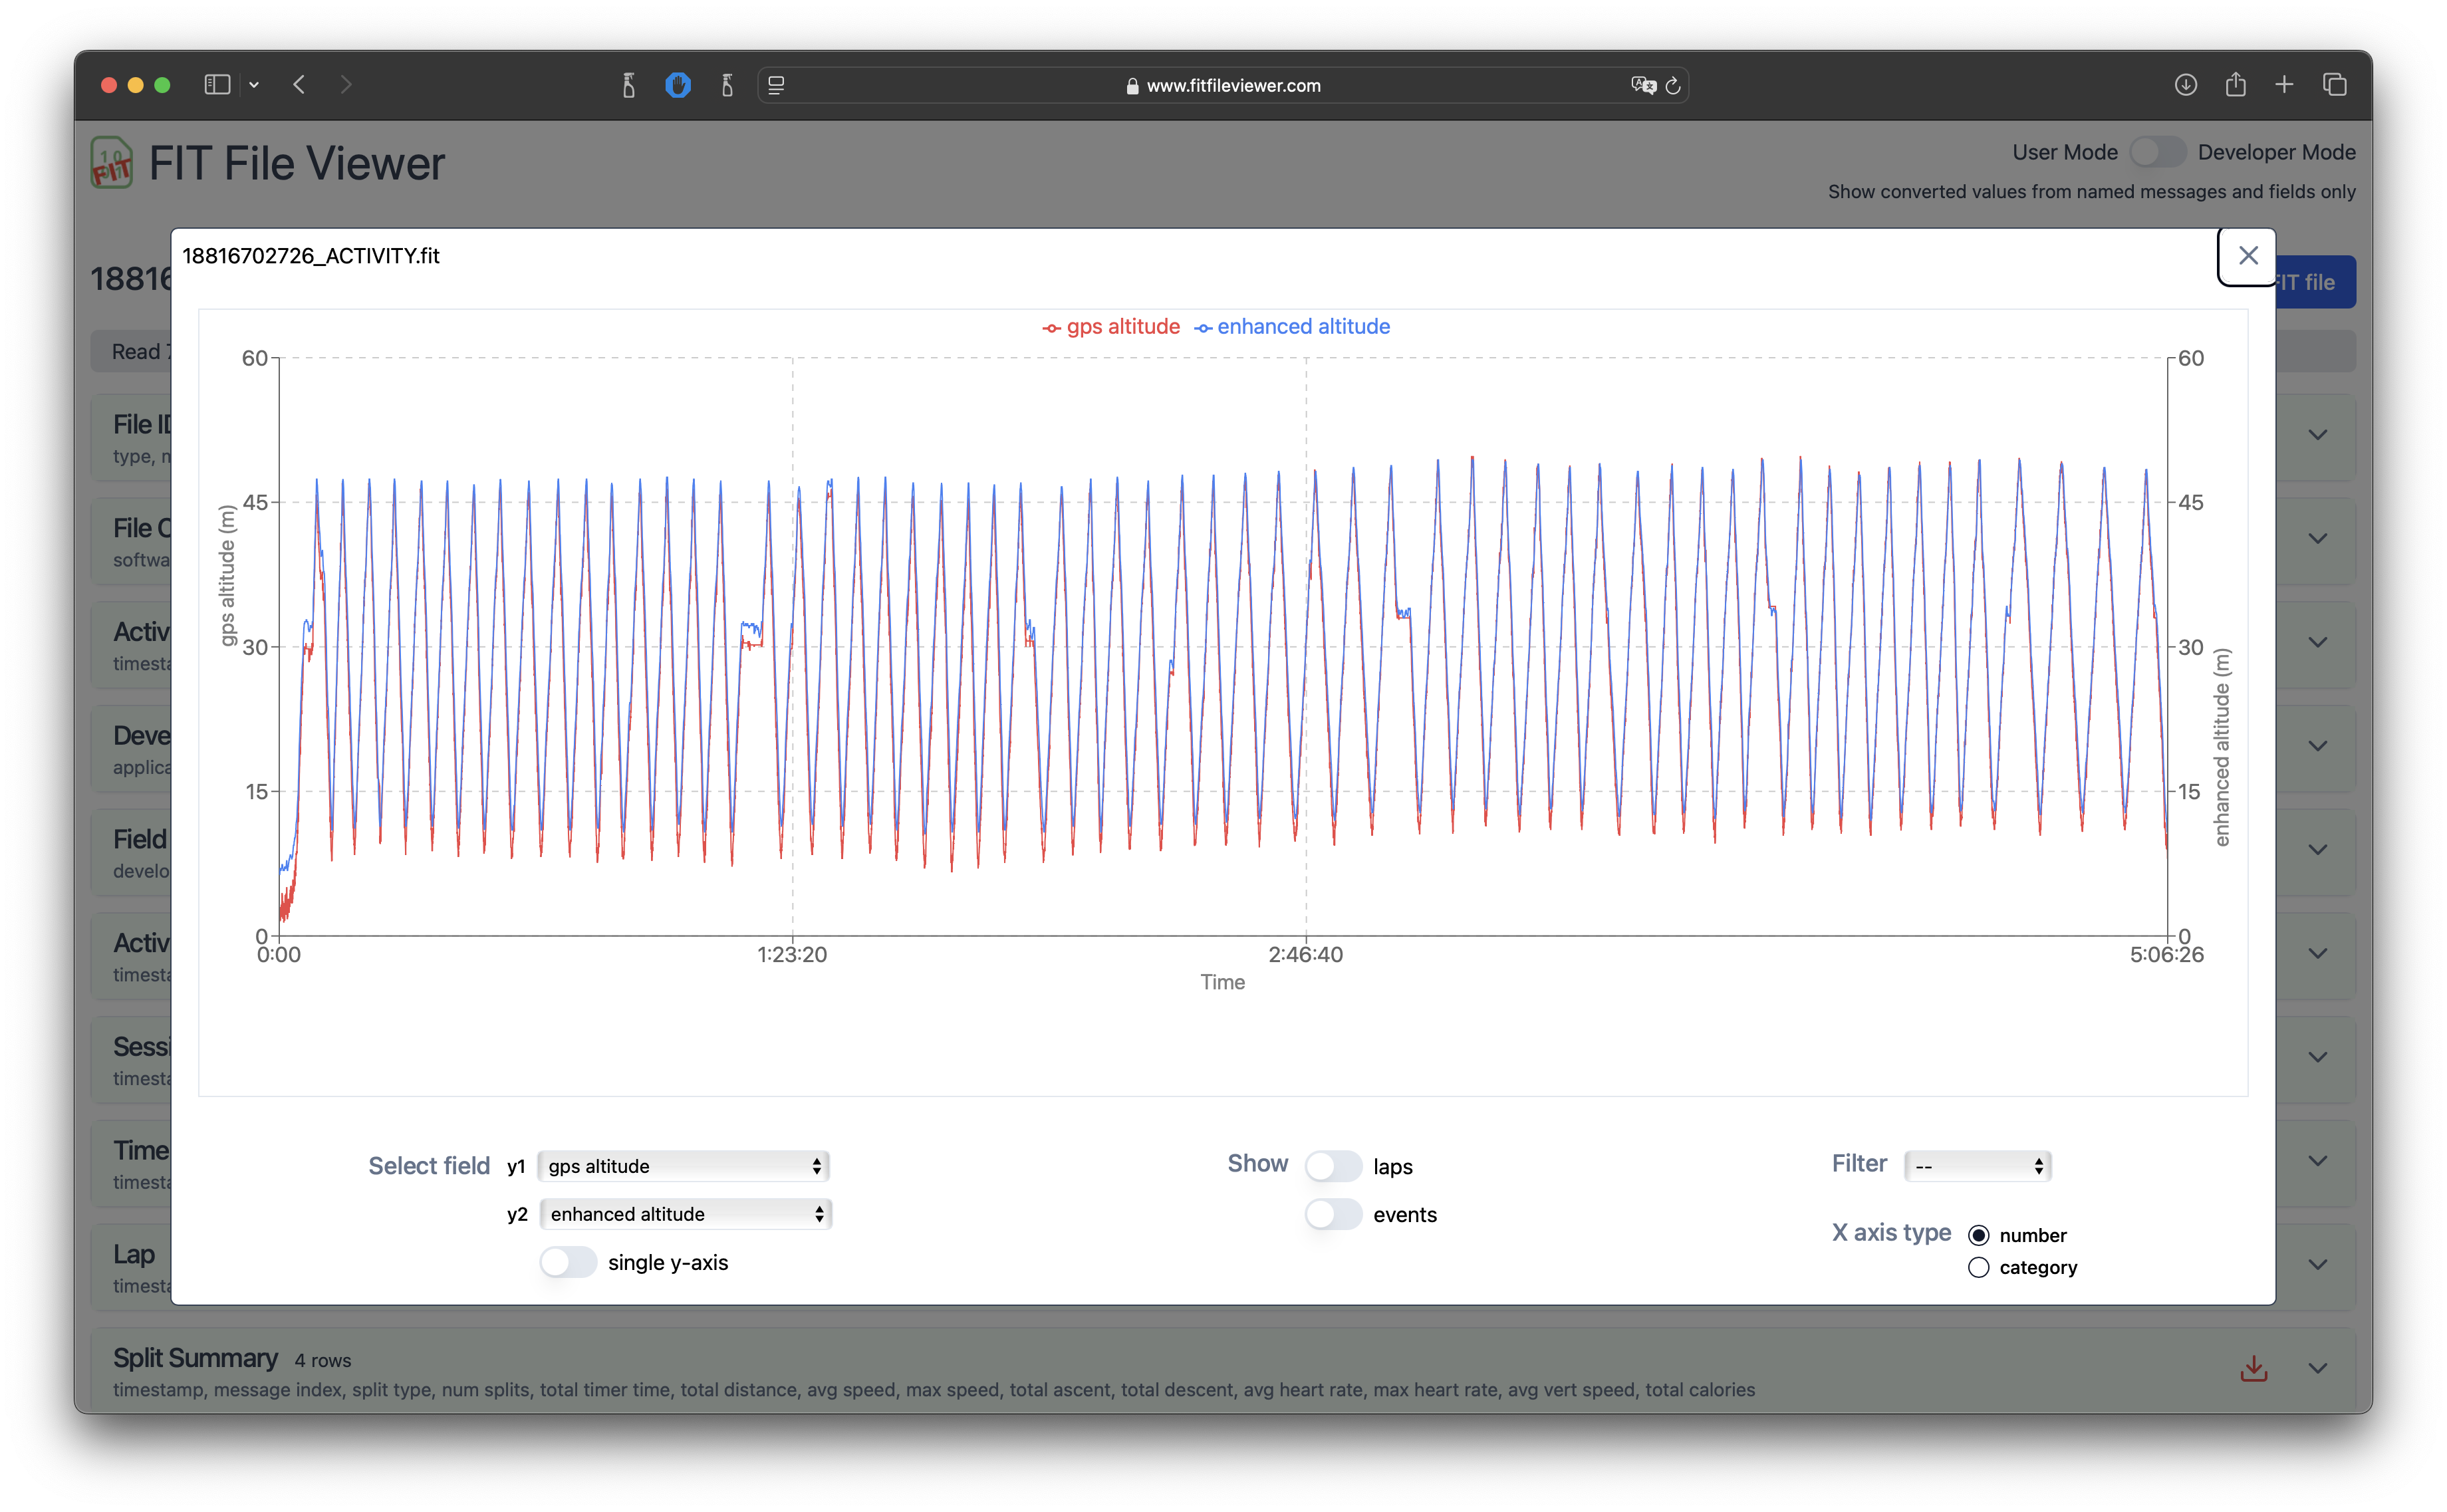Expand the Time in Zone section chevron

pos(2317,1161)
